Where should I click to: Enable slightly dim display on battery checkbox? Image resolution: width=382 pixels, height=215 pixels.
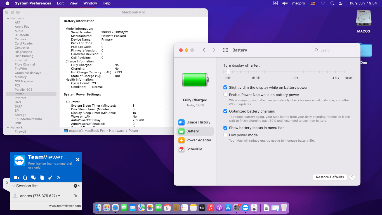(225, 87)
